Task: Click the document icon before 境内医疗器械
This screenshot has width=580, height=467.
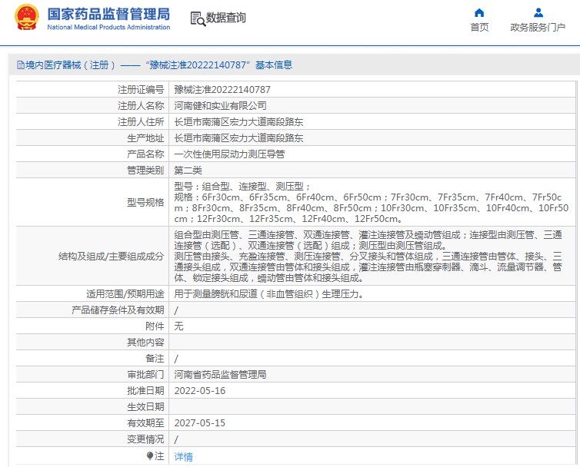Action: [21, 65]
